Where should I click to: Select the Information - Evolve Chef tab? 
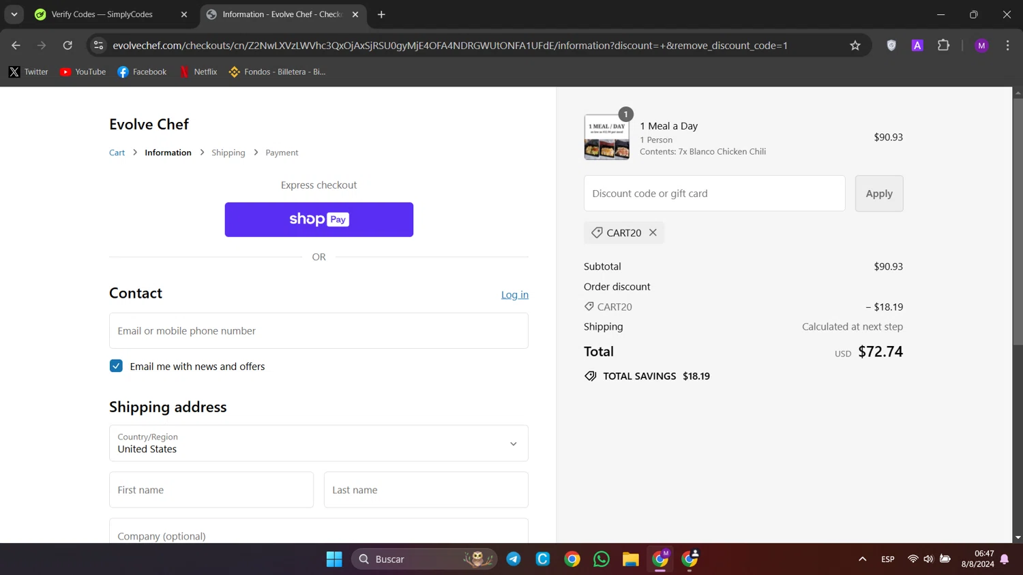[282, 14]
